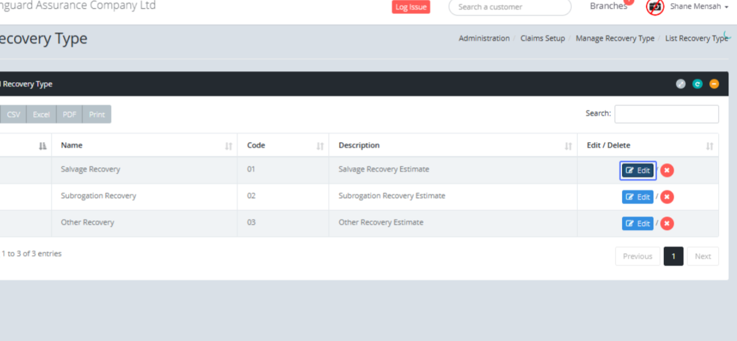Focus the table Search field
This screenshot has width=737, height=341.
666,114
